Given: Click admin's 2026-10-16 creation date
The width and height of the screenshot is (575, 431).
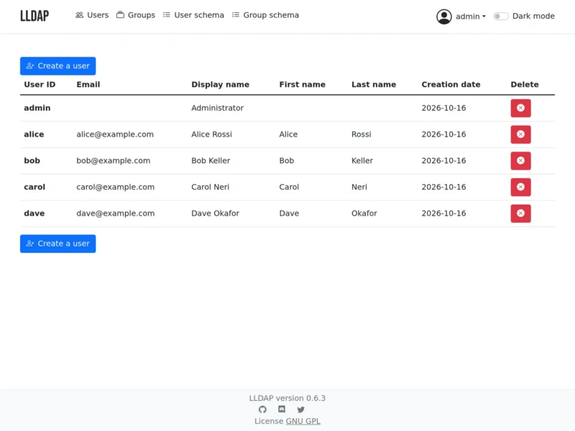Looking at the screenshot, I should pyautogui.click(x=443, y=108).
